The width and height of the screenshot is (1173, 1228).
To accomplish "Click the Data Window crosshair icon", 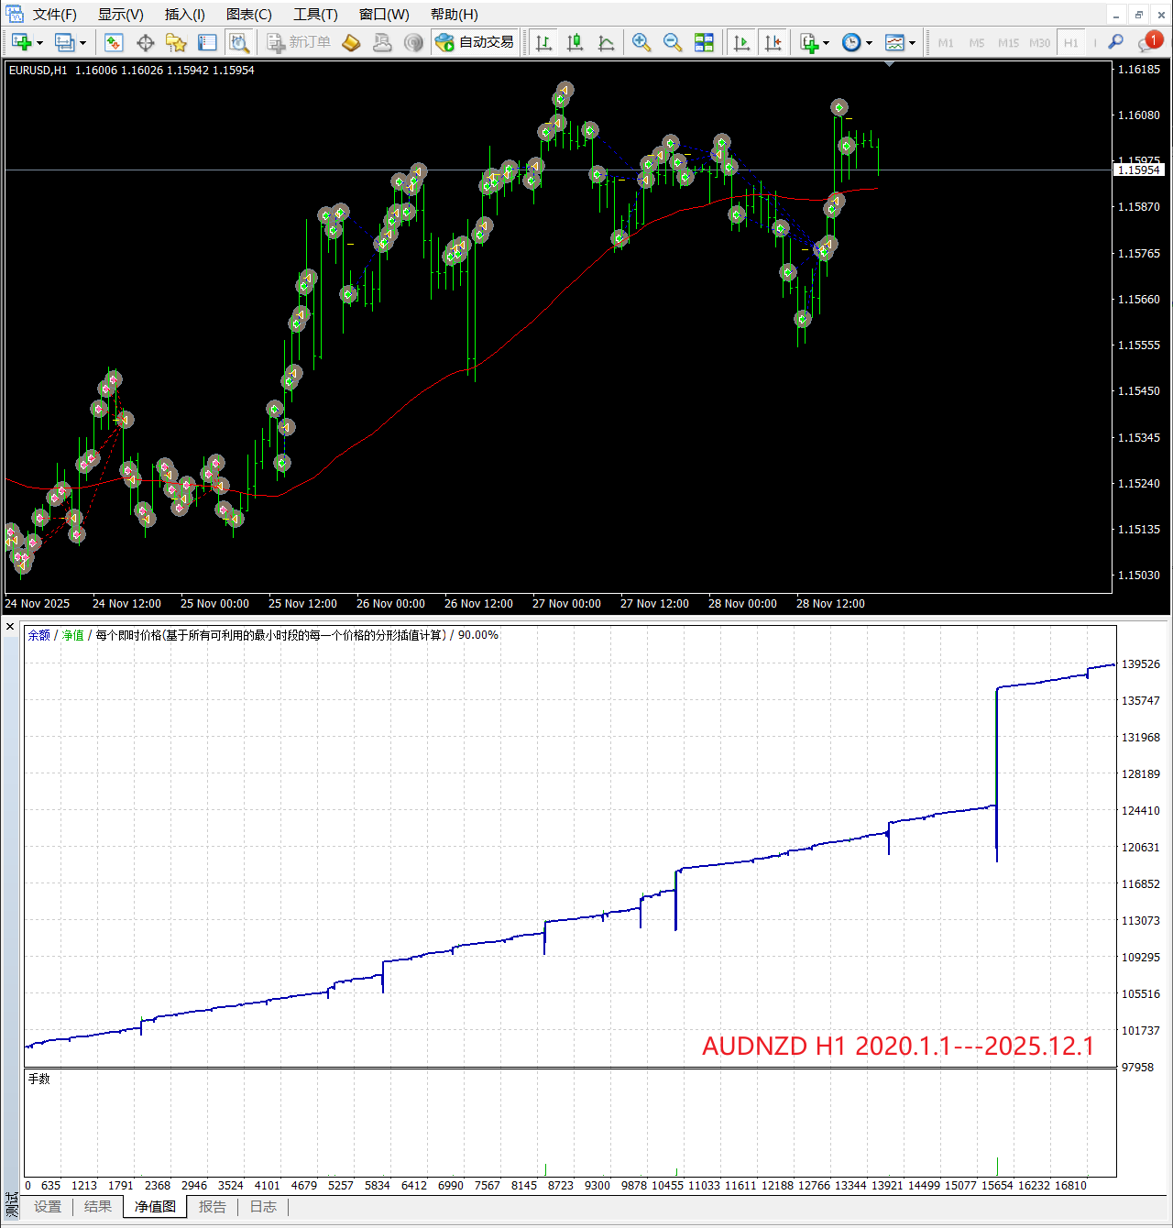I will (145, 42).
